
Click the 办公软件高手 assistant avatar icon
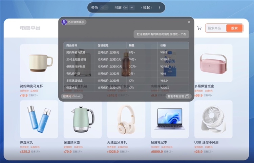pyautogui.click(x=64, y=22)
